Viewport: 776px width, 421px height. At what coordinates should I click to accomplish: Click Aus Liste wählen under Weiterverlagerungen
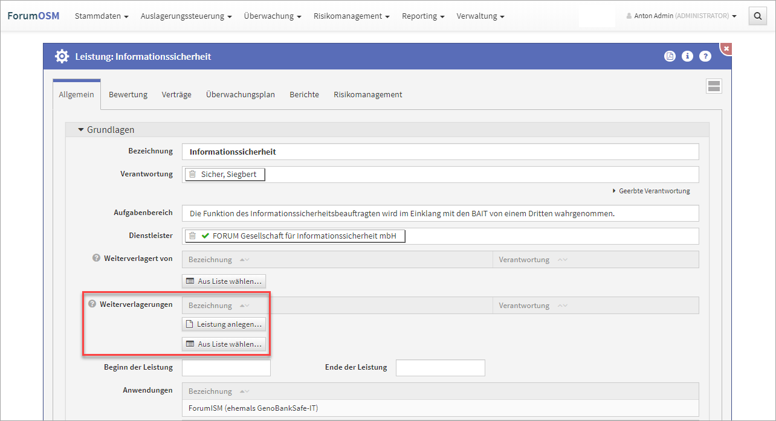[x=224, y=344]
